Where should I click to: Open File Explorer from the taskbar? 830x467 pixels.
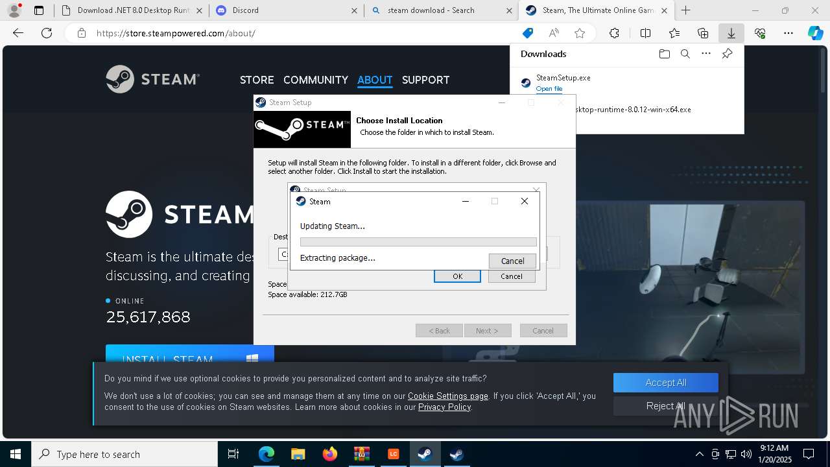click(x=298, y=454)
